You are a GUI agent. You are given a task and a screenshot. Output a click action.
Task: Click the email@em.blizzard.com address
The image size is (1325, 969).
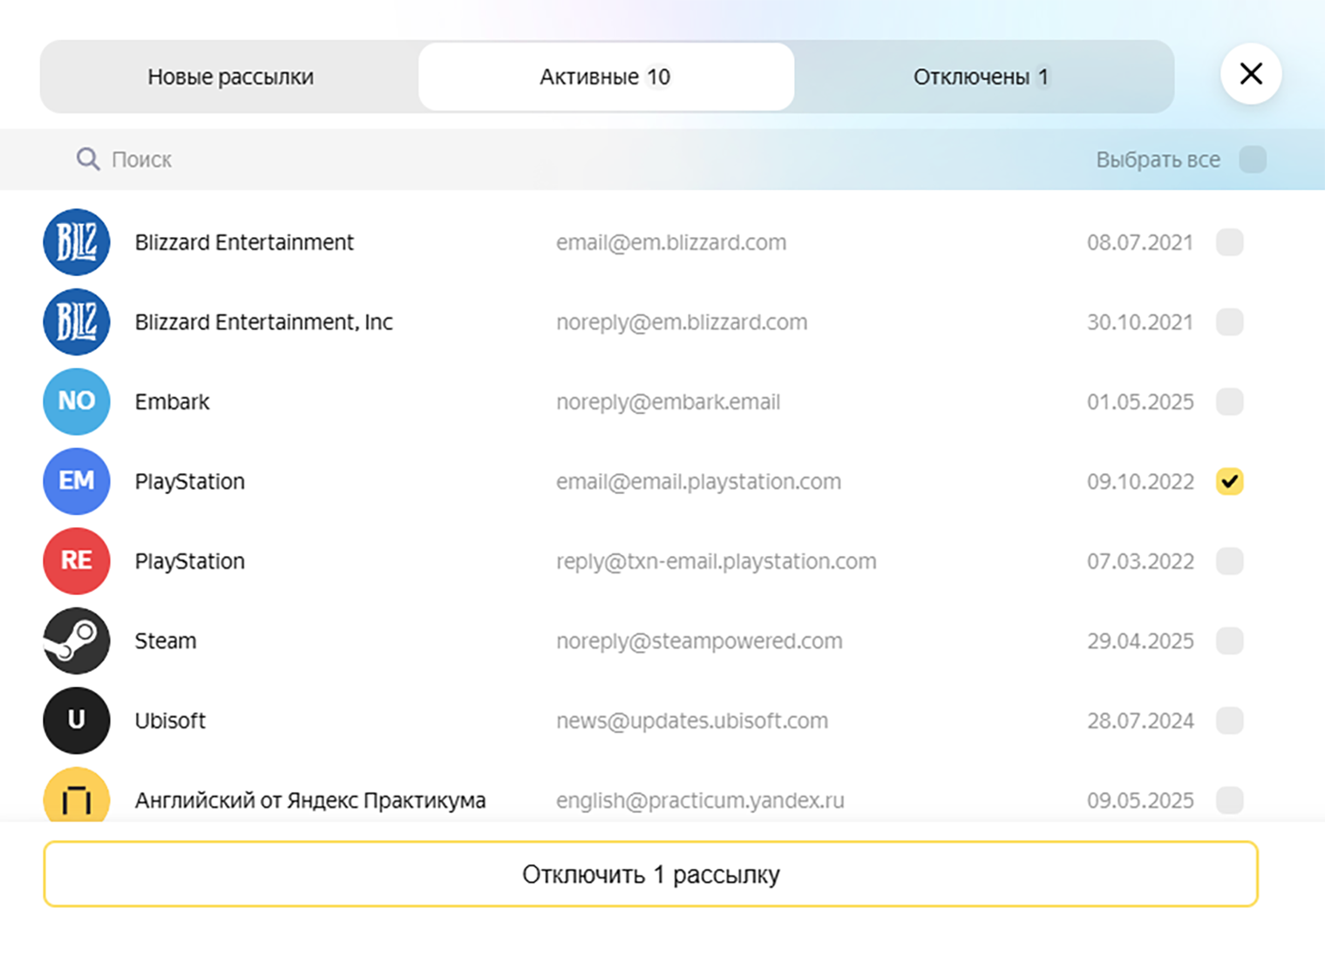(x=671, y=242)
